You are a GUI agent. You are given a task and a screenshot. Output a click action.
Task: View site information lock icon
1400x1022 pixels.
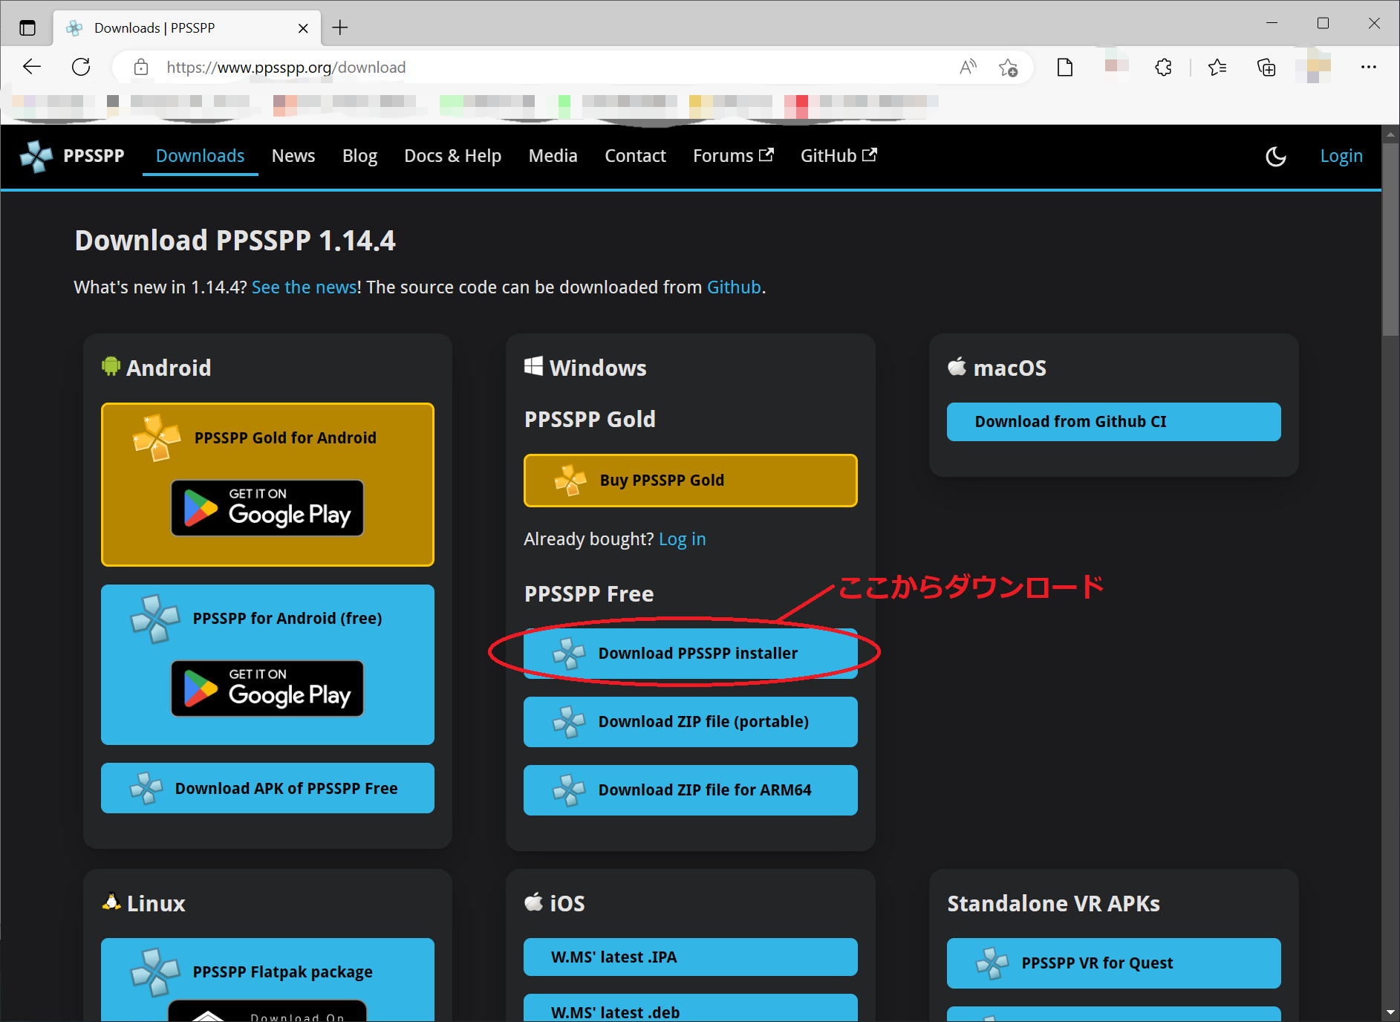pos(140,68)
